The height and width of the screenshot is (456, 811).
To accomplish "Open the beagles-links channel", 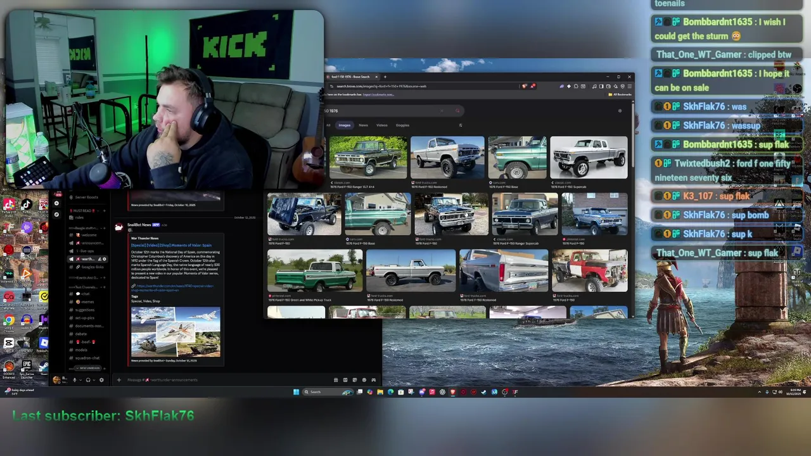I will pyautogui.click(x=87, y=267).
